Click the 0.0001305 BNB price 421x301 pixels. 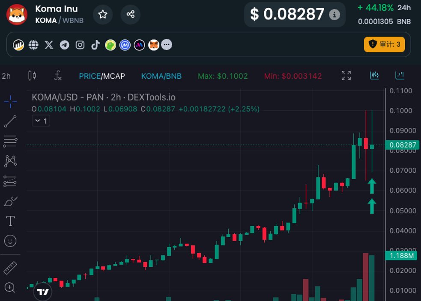pos(384,21)
